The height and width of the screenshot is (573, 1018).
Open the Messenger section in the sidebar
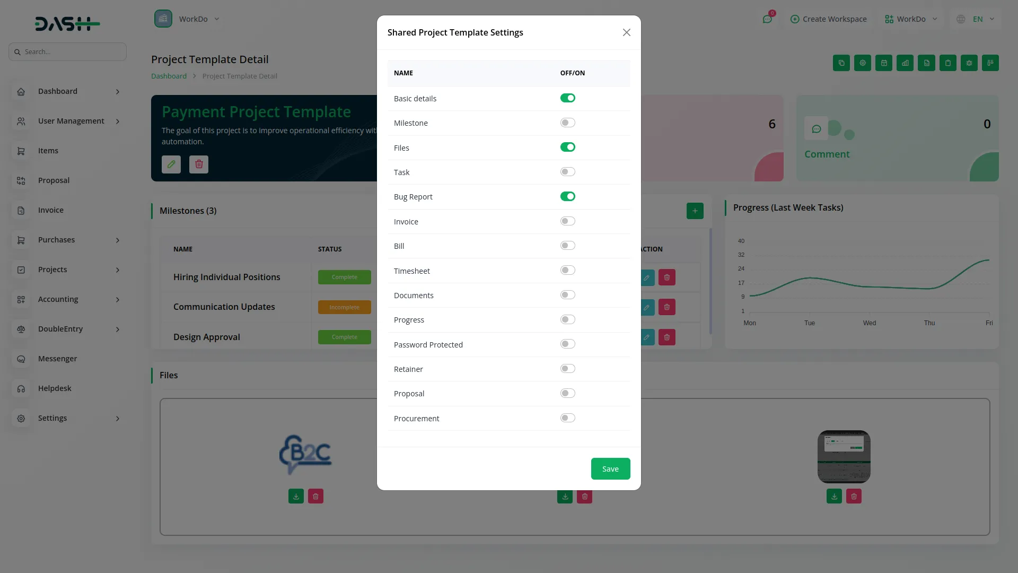[x=57, y=359]
